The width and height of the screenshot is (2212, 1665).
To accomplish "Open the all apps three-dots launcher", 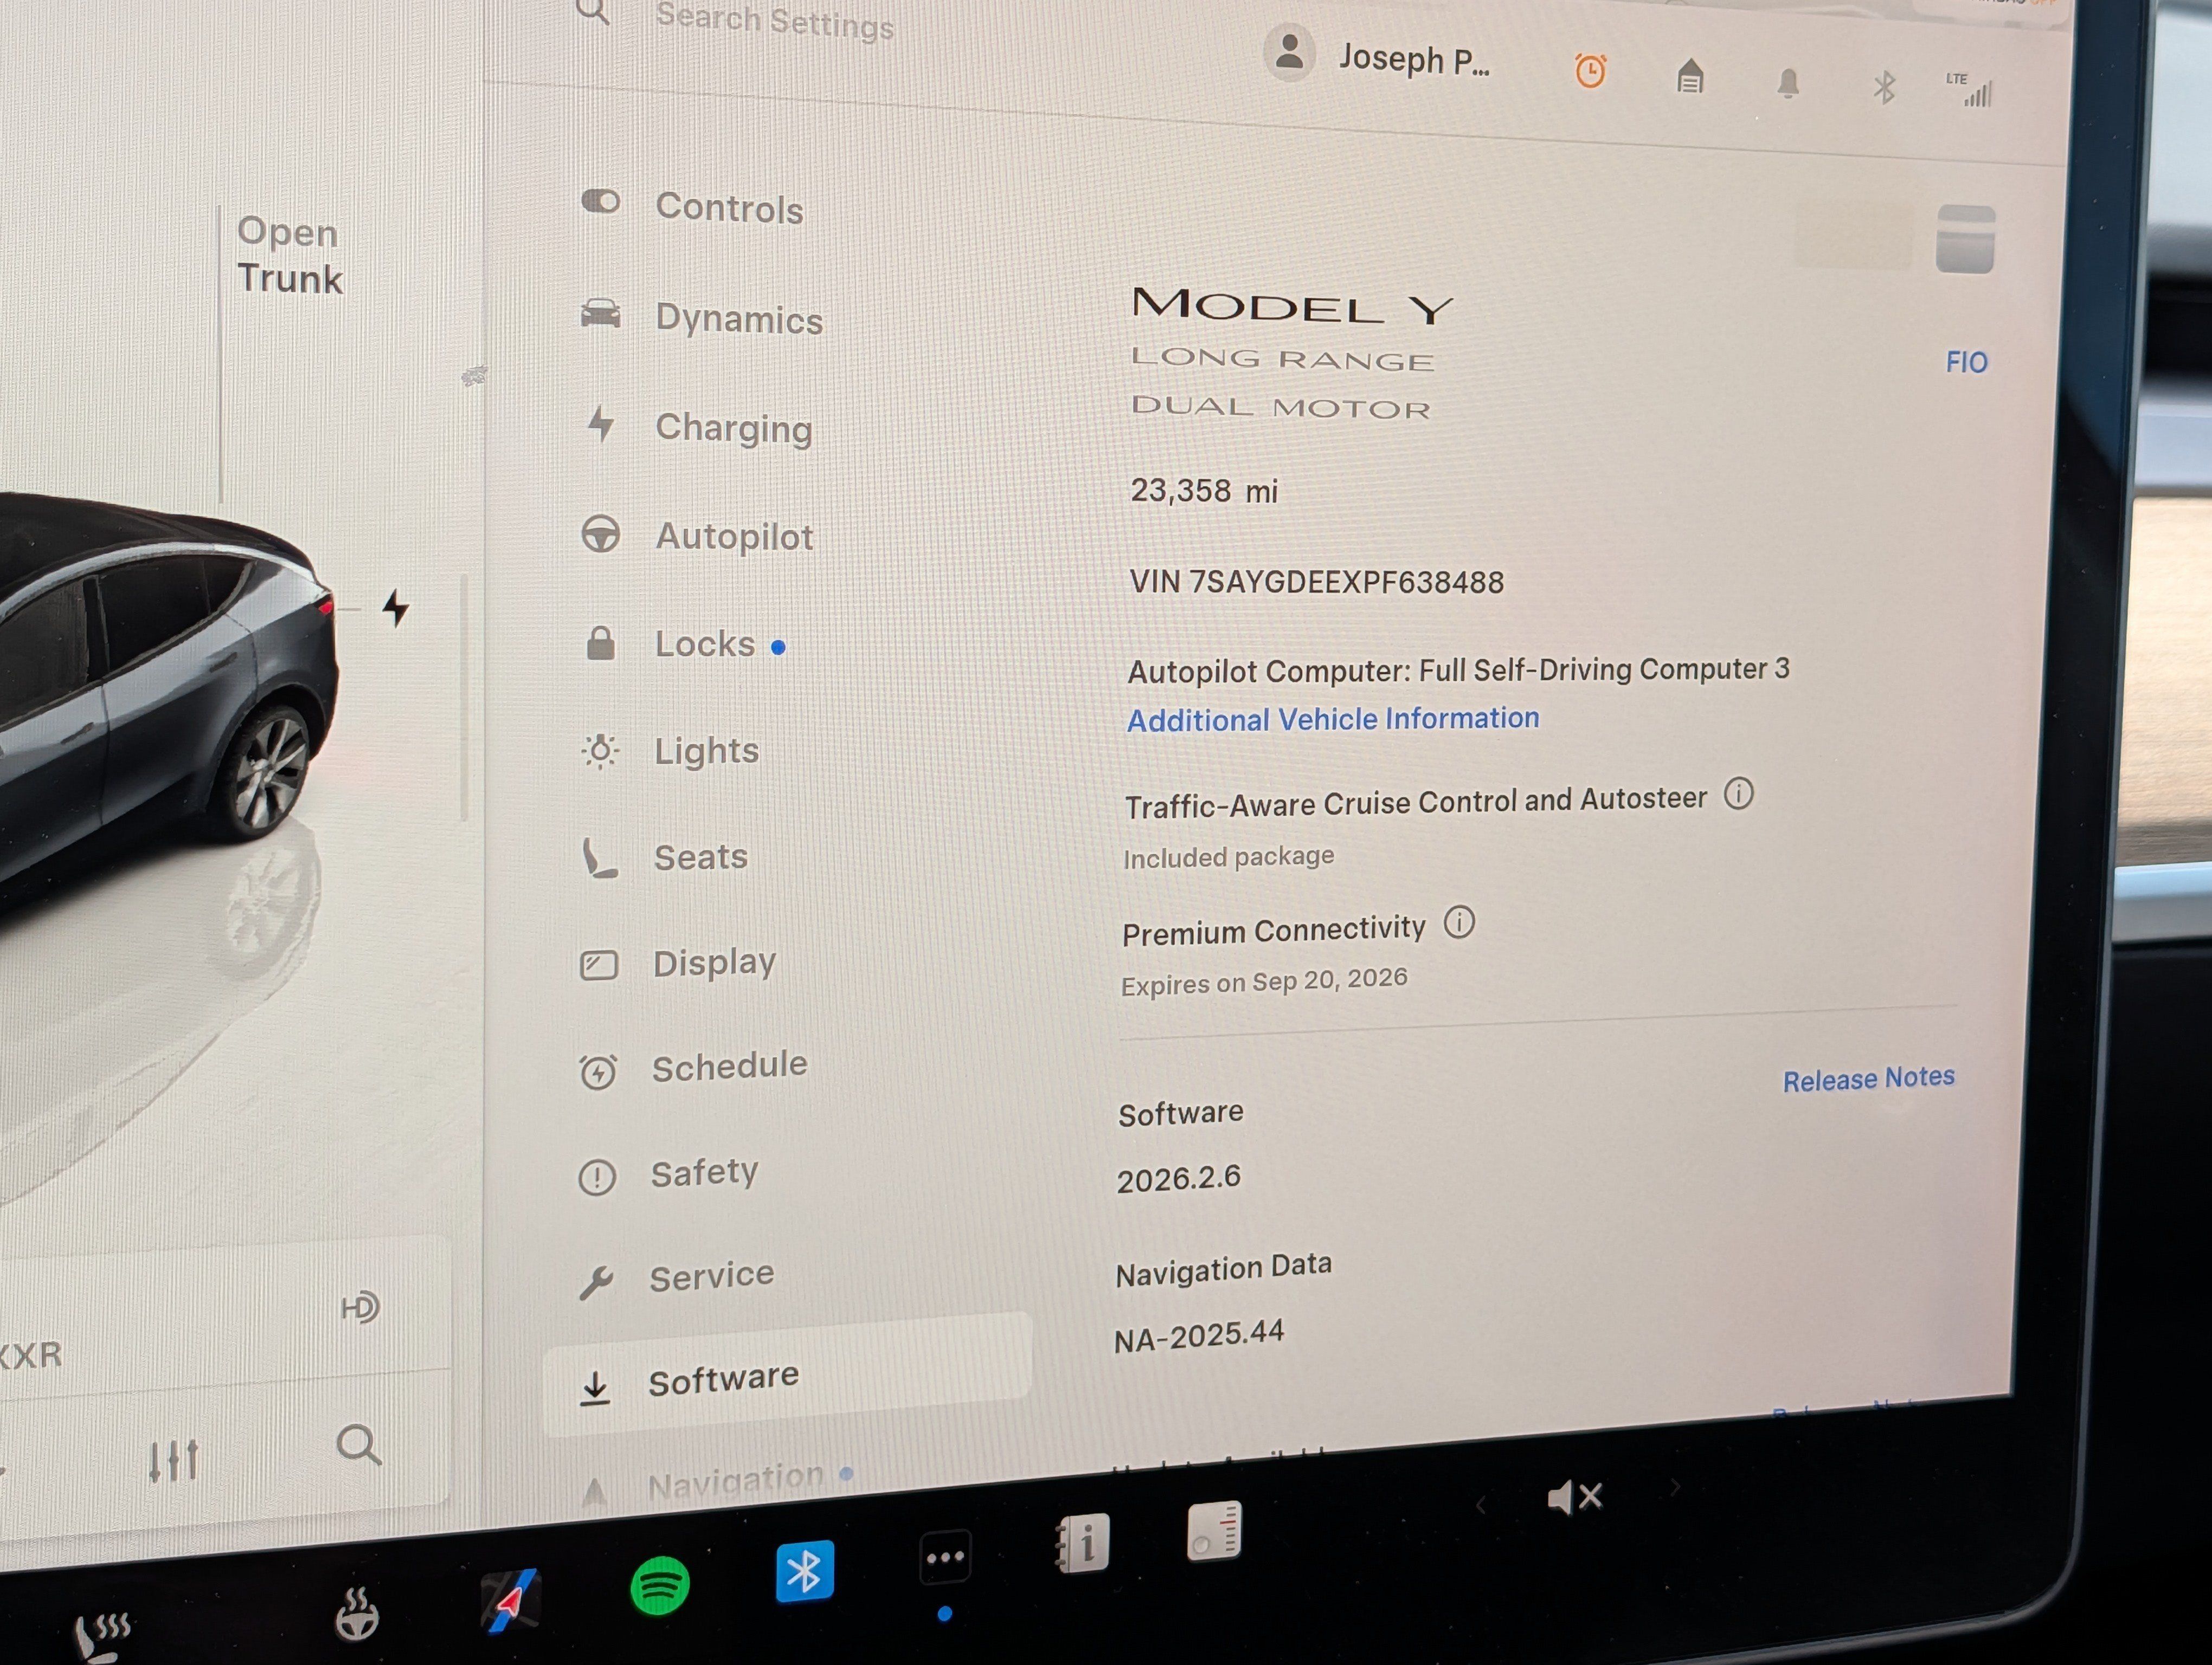I will coord(945,1557).
